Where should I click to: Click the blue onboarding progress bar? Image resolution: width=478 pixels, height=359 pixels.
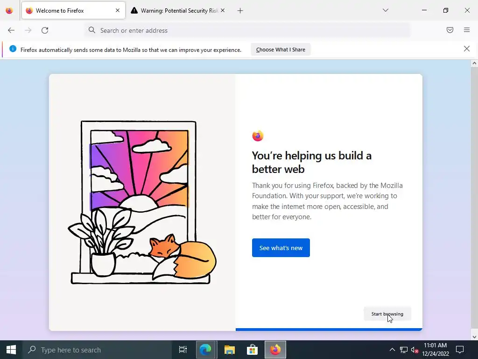pyautogui.click(x=329, y=330)
